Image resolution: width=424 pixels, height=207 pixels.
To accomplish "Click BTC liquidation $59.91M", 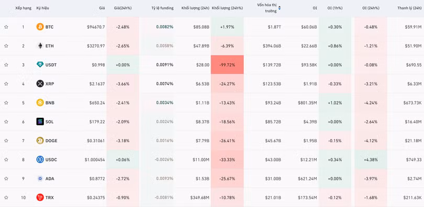I will [414, 27].
